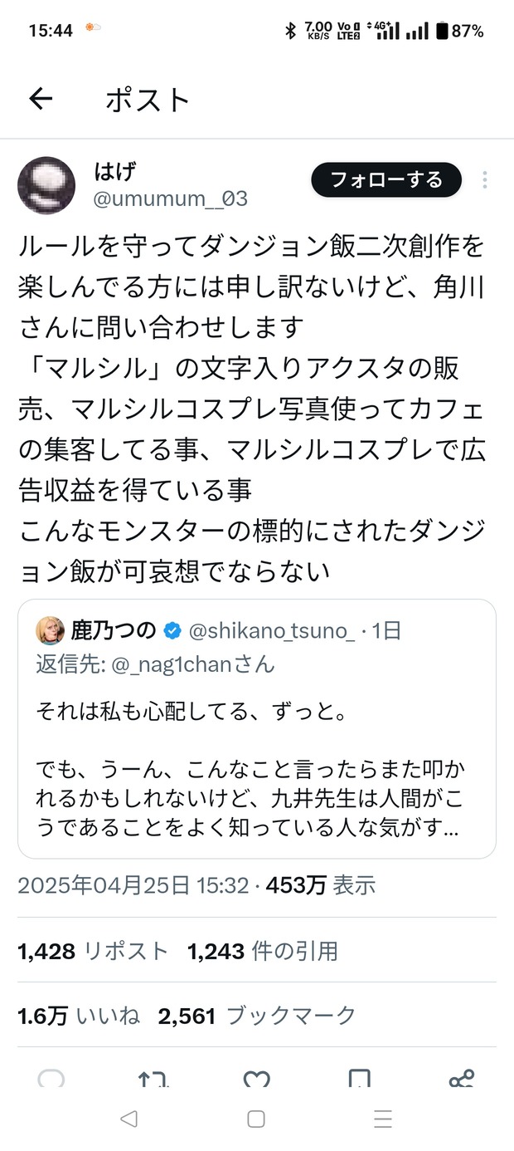Bookmark the post with bookmark icon
Image resolution: width=514 pixels, height=1151 pixels.
click(x=359, y=1078)
